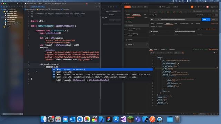Run the Xcode project with play button
Screen dimensions: 221x124
point(17,4)
